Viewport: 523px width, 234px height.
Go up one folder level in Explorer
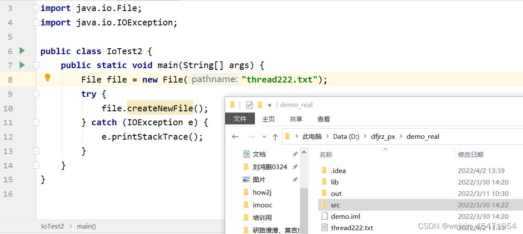pyautogui.click(x=275, y=137)
